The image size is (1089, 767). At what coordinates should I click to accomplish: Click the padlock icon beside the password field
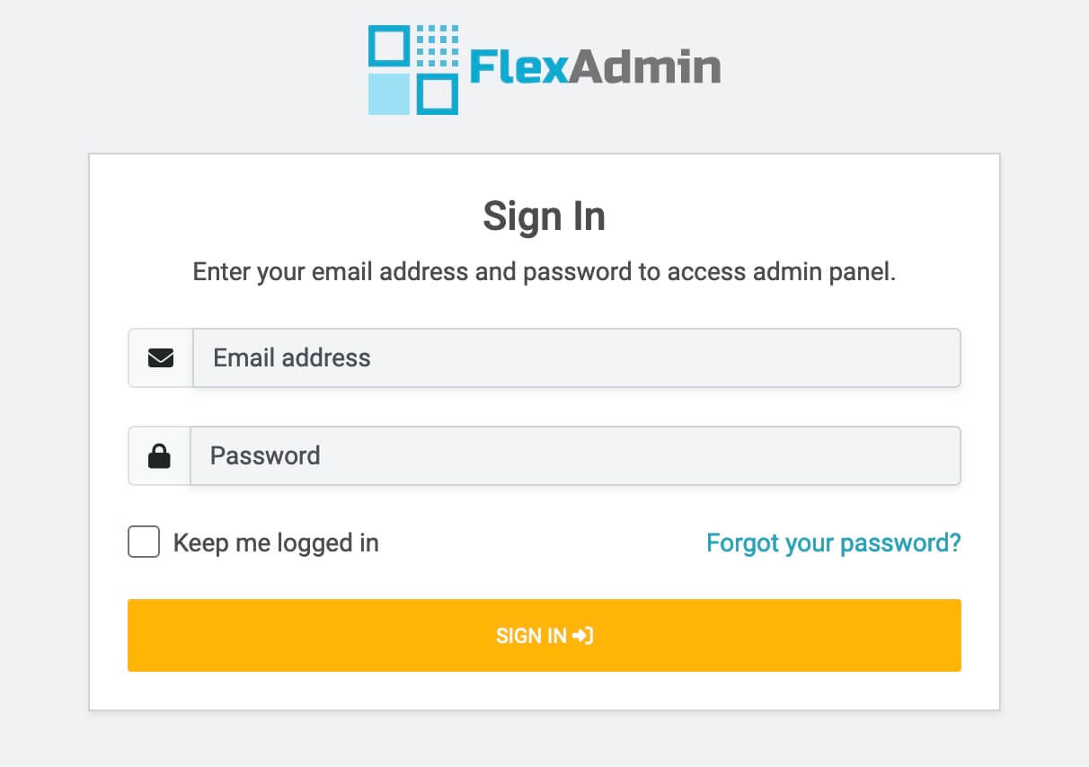pyautogui.click(x=159, y=456)
